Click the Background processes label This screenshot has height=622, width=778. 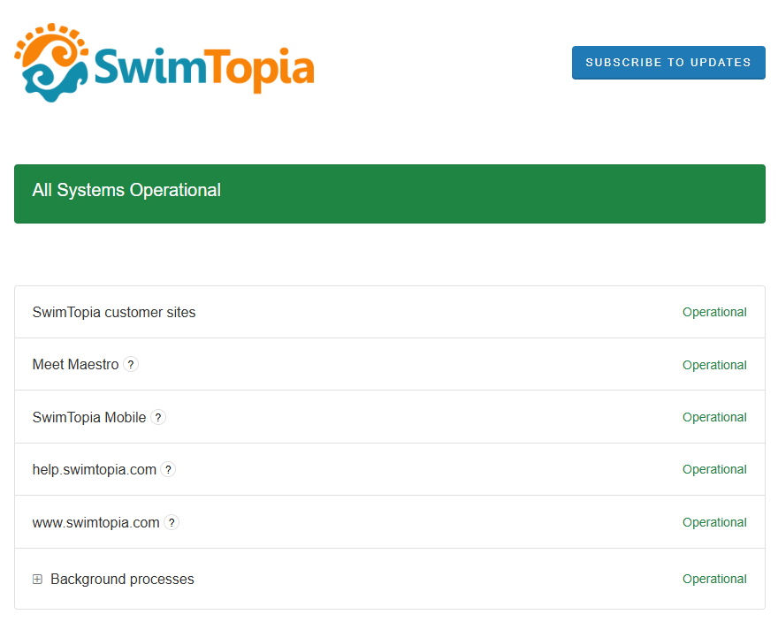point(122,580)
